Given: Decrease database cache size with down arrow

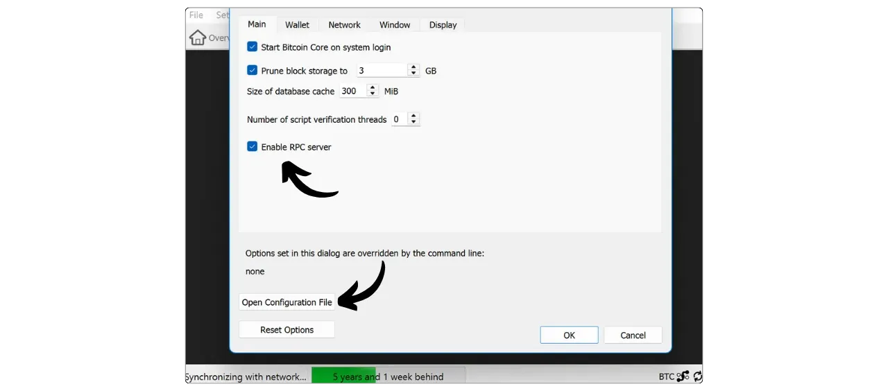Looking at the screenshot, I should [x=373, y=94].
